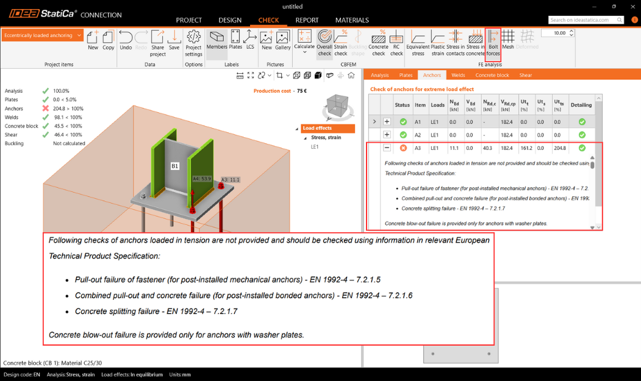Toggle the Overall check view
The height and width of the screenshot is (381, 641).
324,43
